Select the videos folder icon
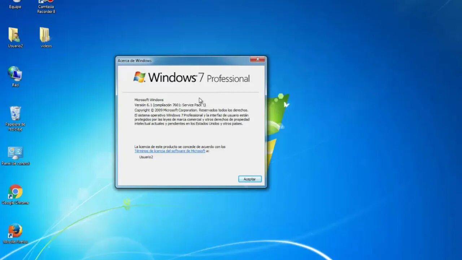This screenshot has width=462, height=260. [46, 38]
